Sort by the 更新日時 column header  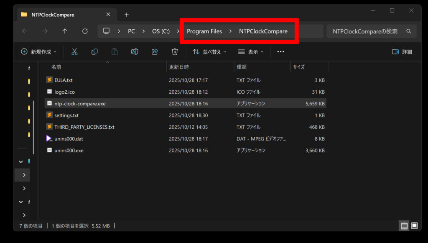click(179, 67)
